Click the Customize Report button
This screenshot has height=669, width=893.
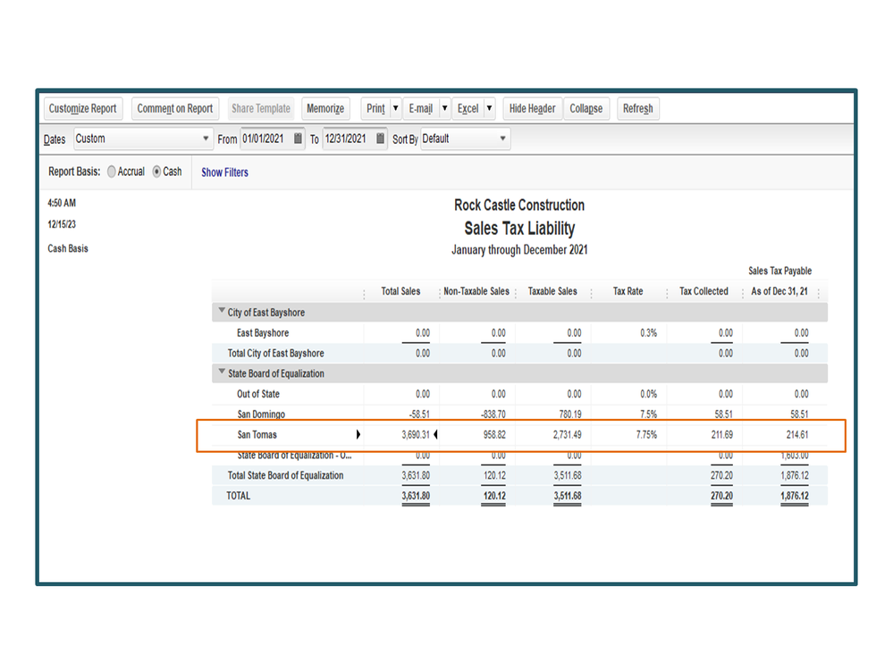pyautogui.click(x=82, y=109)
